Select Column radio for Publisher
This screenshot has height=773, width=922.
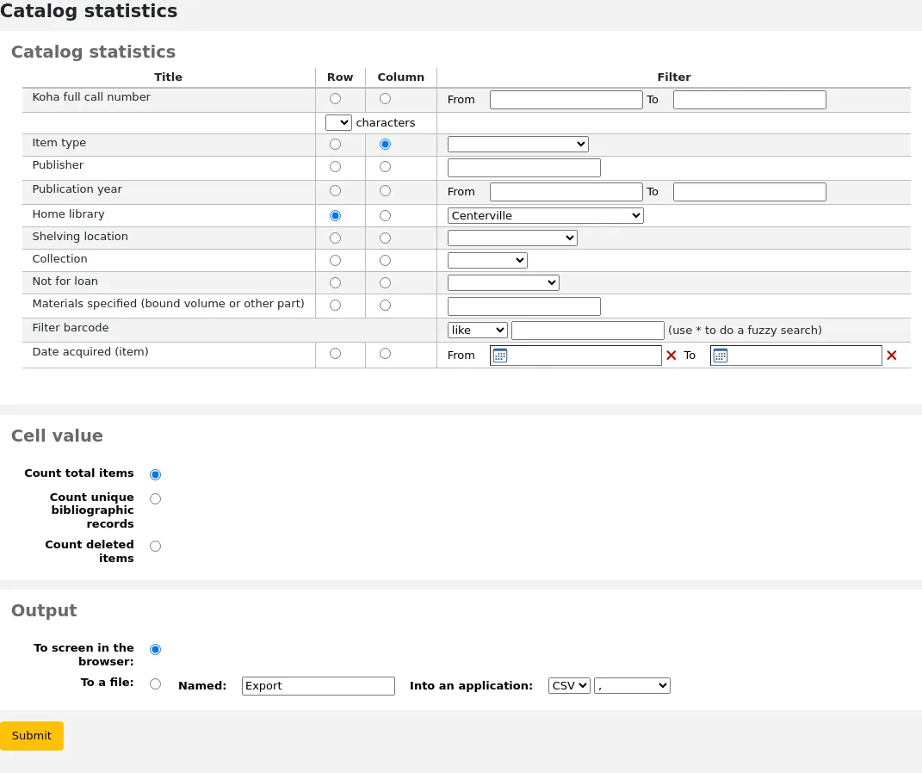[385, 167]
